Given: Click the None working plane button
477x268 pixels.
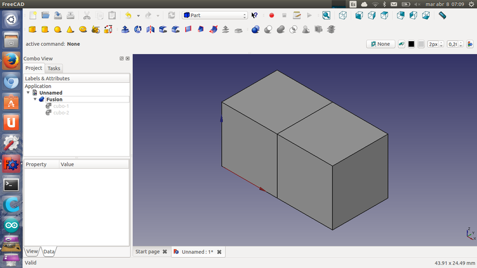Looking at the screenshot, I should point(380,44).
